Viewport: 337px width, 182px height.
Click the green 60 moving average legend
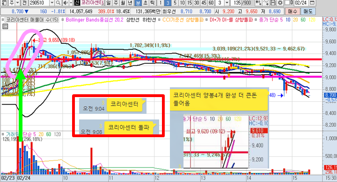coord(303,20)
